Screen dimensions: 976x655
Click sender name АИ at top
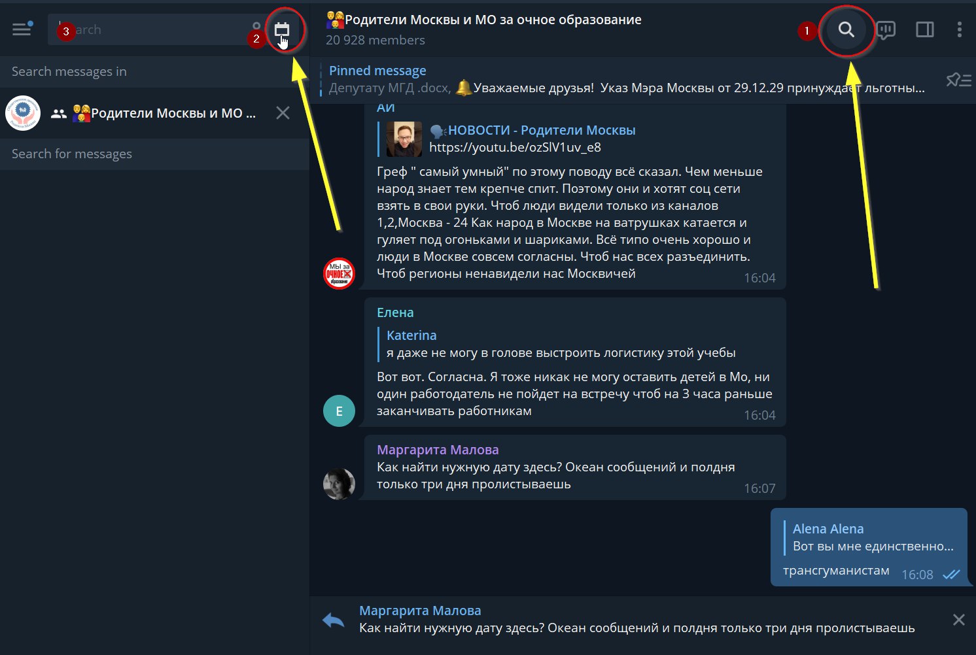click(x=386, y=108)
